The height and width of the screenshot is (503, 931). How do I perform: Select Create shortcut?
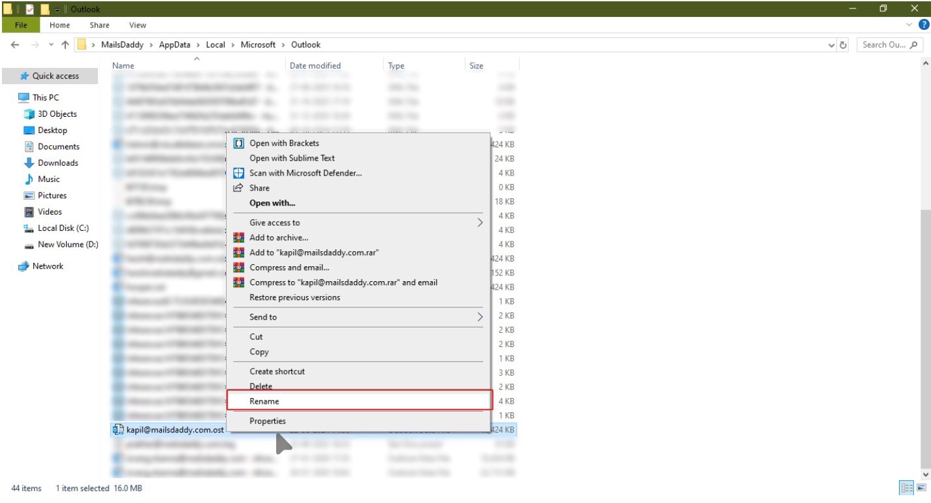[358, 371]
